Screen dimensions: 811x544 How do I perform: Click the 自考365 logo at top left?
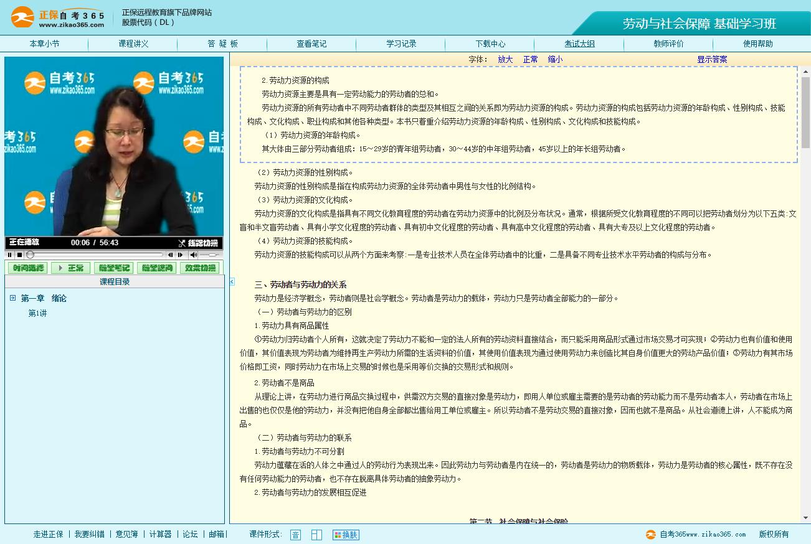pyautogui.click(x=58, y=17)
